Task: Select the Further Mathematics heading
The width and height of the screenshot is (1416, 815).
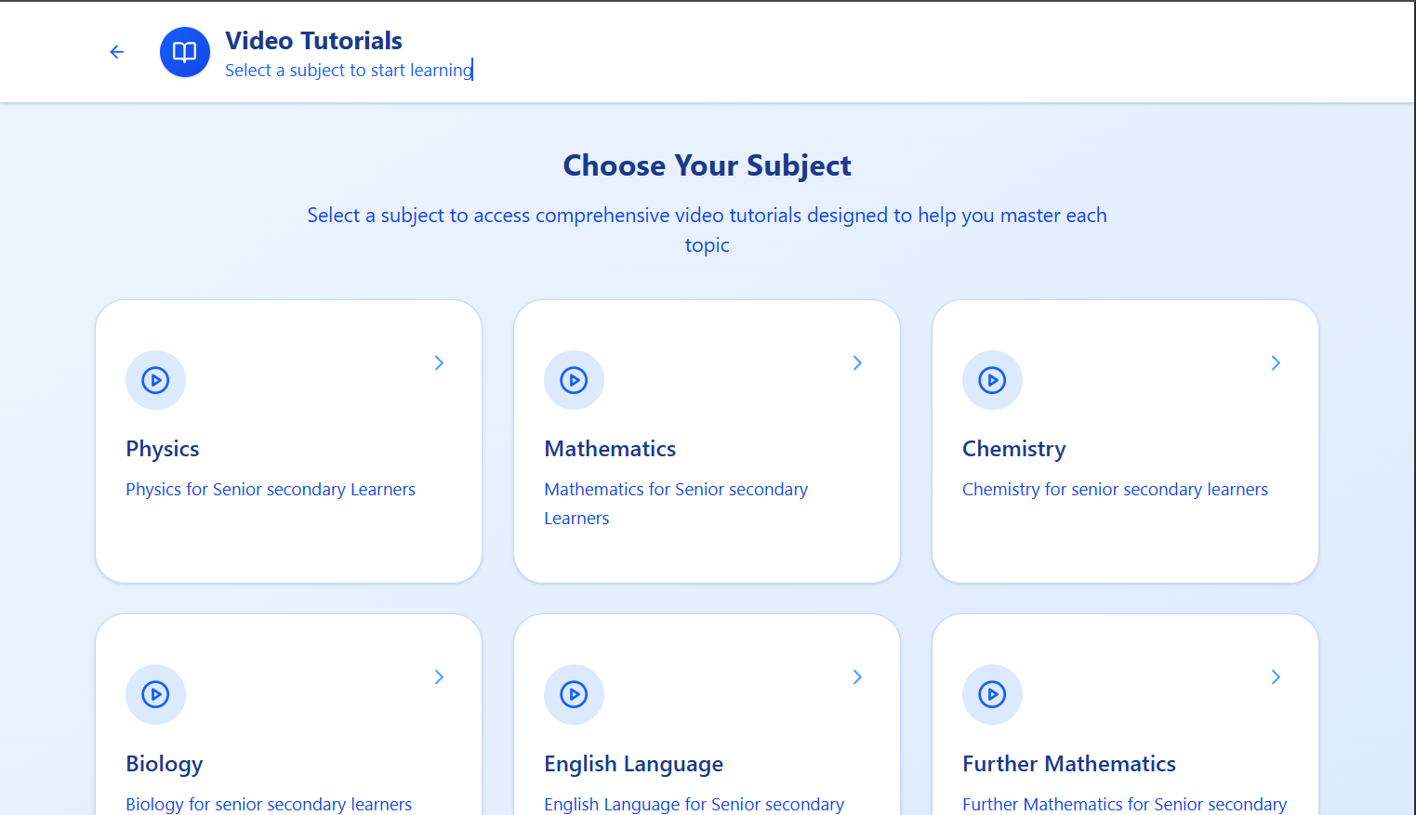Action: (x=1068, y=763)
